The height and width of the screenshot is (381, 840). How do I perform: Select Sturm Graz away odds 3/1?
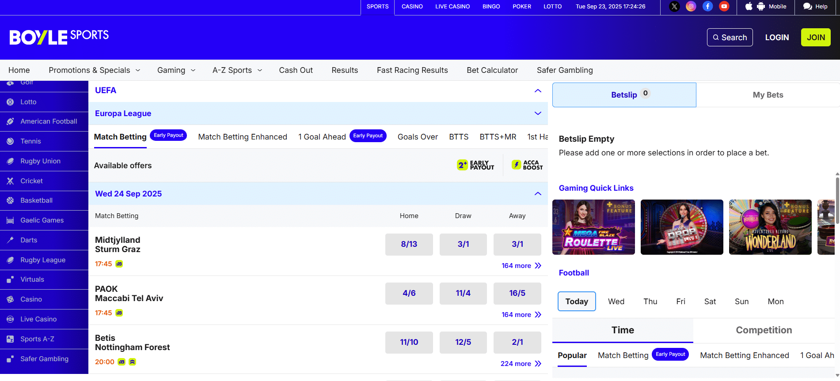pyautogui.click(x=517, y=244)
